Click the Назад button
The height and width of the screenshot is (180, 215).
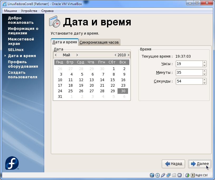coord(173,164)
